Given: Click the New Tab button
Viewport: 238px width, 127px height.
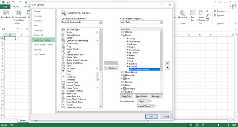Looking at the screenshot, I should click(x=126, y=96).
